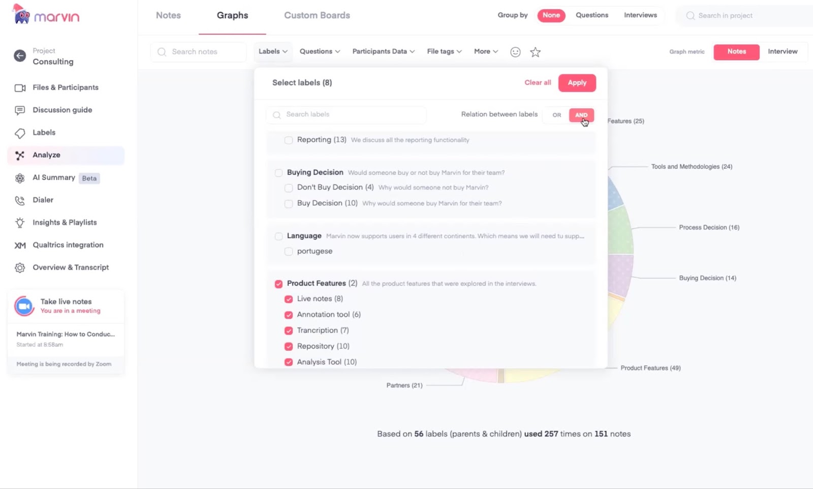Click the Search in project field
Screen dimensions: 813x489
click(744, 16)
